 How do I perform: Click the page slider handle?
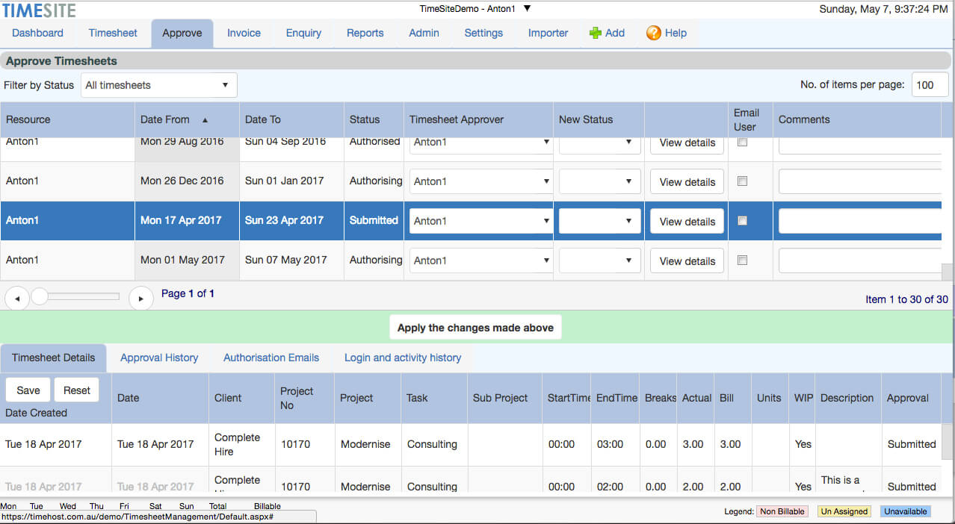click(x=40, y=297)
